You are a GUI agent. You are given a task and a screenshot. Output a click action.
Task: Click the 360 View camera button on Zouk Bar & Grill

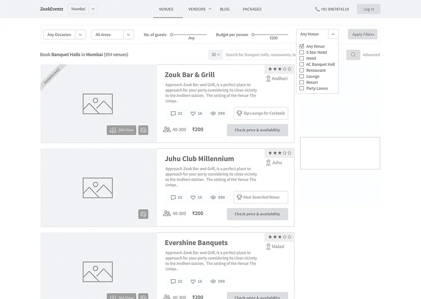click(x=121, y=130)
